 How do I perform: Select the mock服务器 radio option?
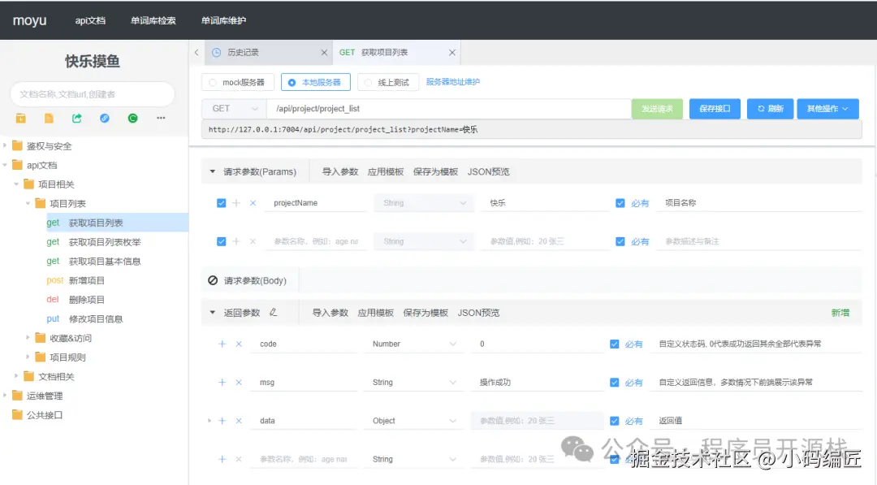pos(238,82)
